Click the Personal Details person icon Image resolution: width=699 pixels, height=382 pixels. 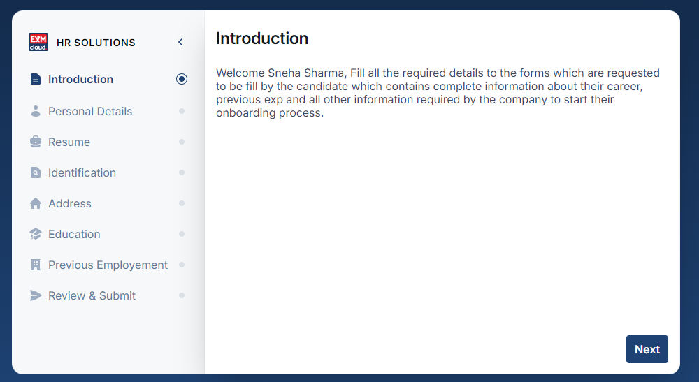[36, 111]
